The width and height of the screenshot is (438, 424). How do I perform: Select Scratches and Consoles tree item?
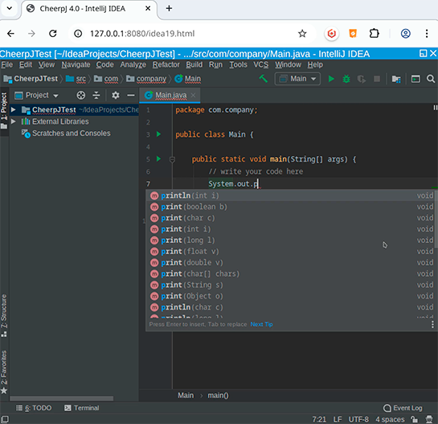[66, 134]
